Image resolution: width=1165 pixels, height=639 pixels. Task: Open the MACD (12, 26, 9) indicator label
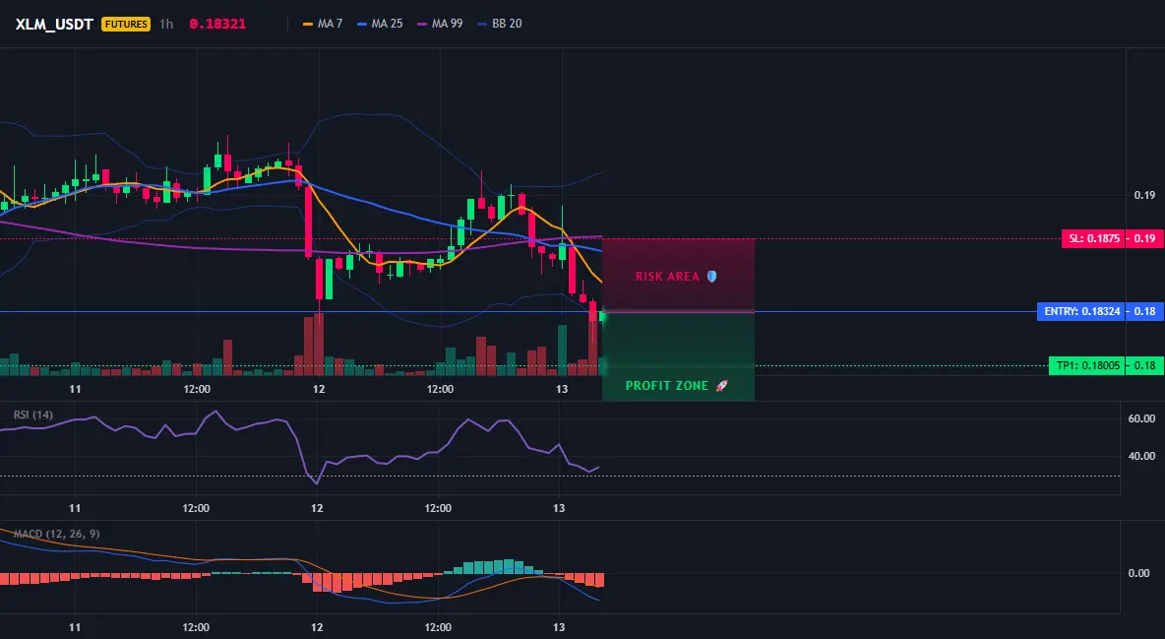[x=56, y=534]
